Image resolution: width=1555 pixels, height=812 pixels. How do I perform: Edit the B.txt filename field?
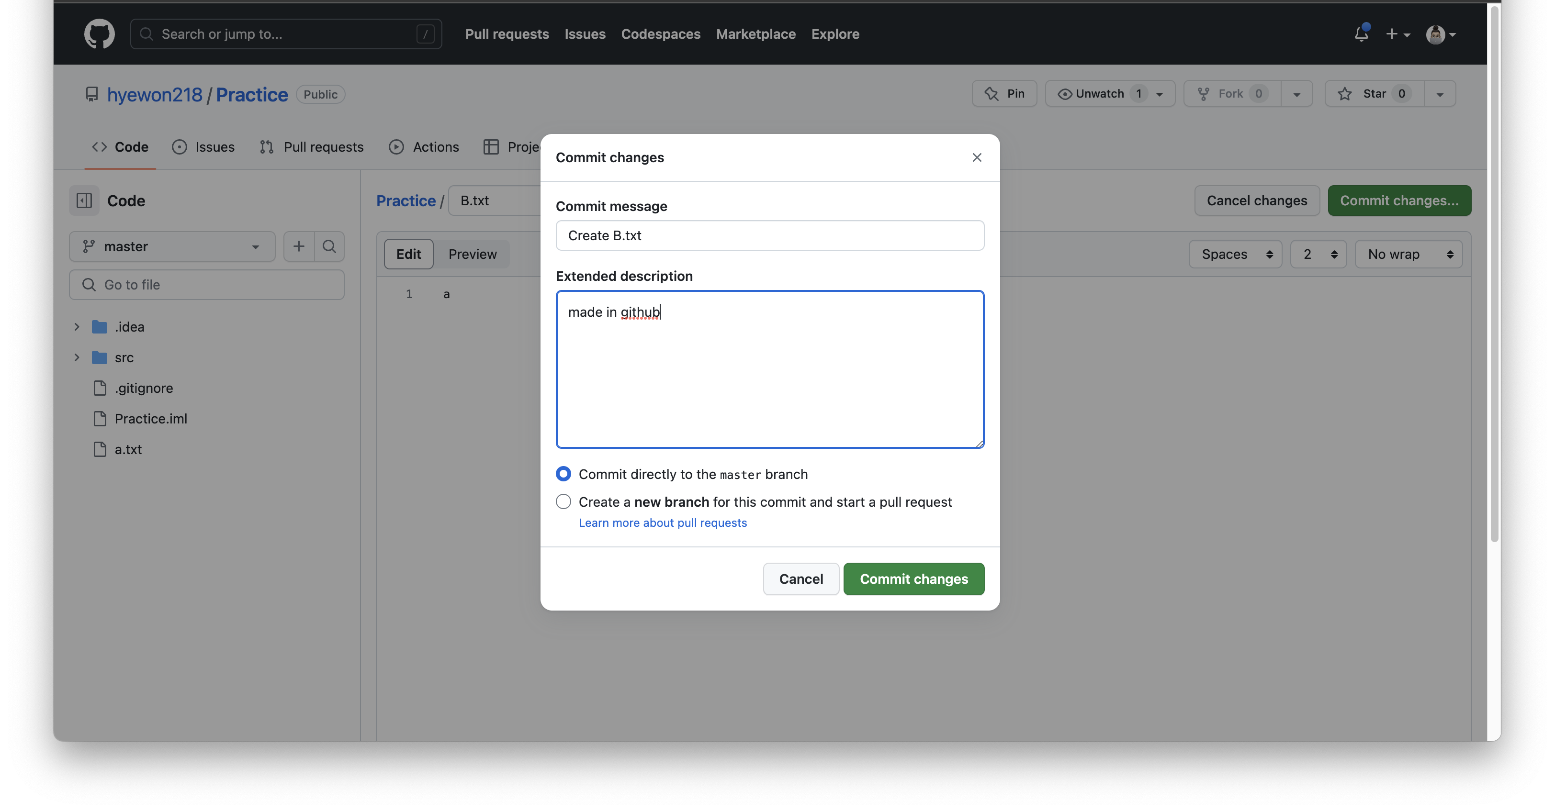coord(495,201)
